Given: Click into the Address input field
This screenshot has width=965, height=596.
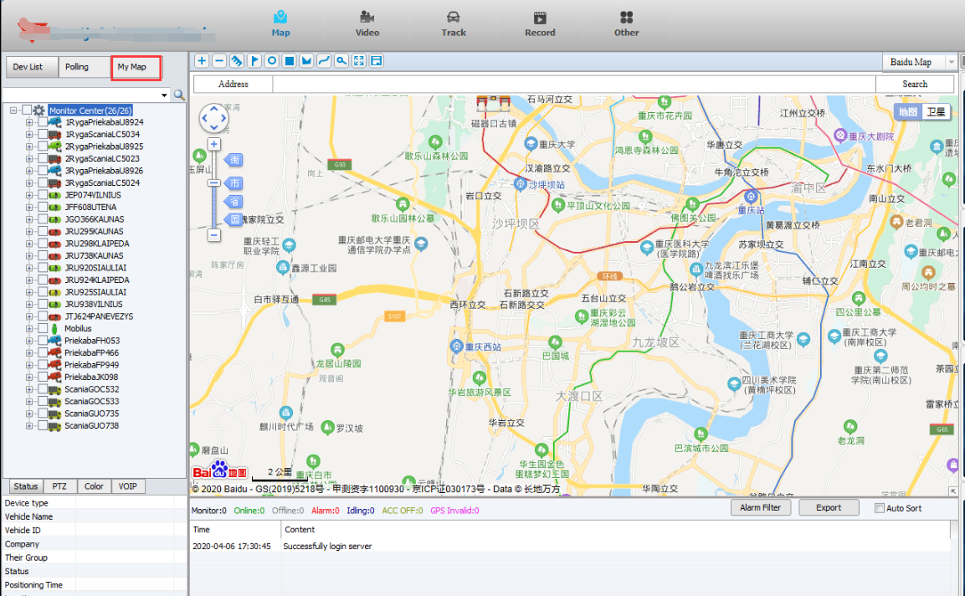Looking at the screenshot, I should tap(573, 84).
